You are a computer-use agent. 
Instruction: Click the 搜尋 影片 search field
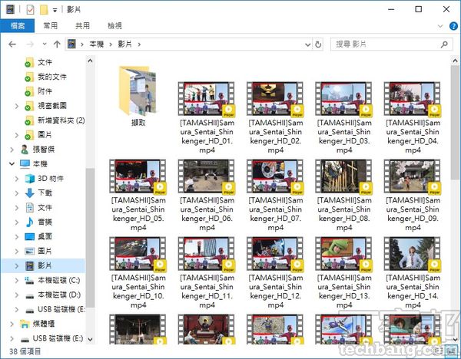tap(391, 44)
